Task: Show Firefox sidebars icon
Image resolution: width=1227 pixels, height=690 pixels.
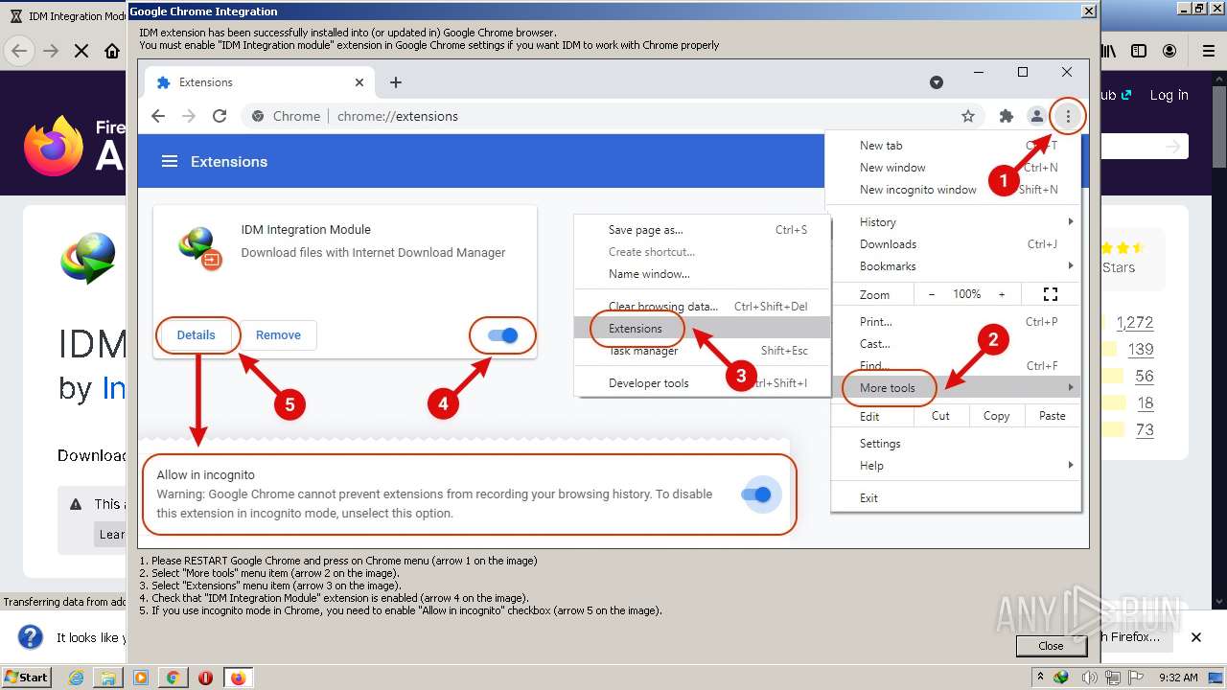Action: (1139, 51)
